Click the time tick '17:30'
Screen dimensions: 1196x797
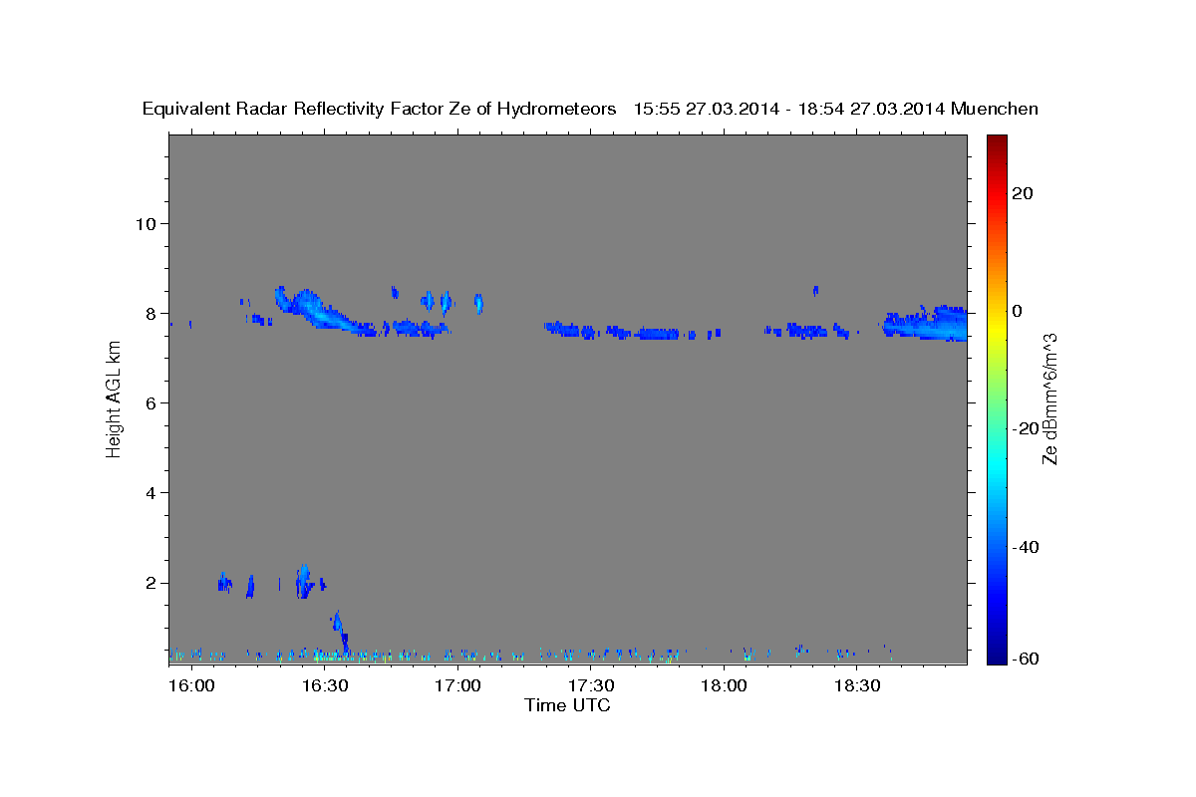point(590,685)
